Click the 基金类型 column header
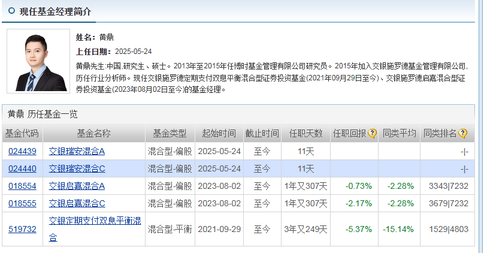 tap(170, 134)
